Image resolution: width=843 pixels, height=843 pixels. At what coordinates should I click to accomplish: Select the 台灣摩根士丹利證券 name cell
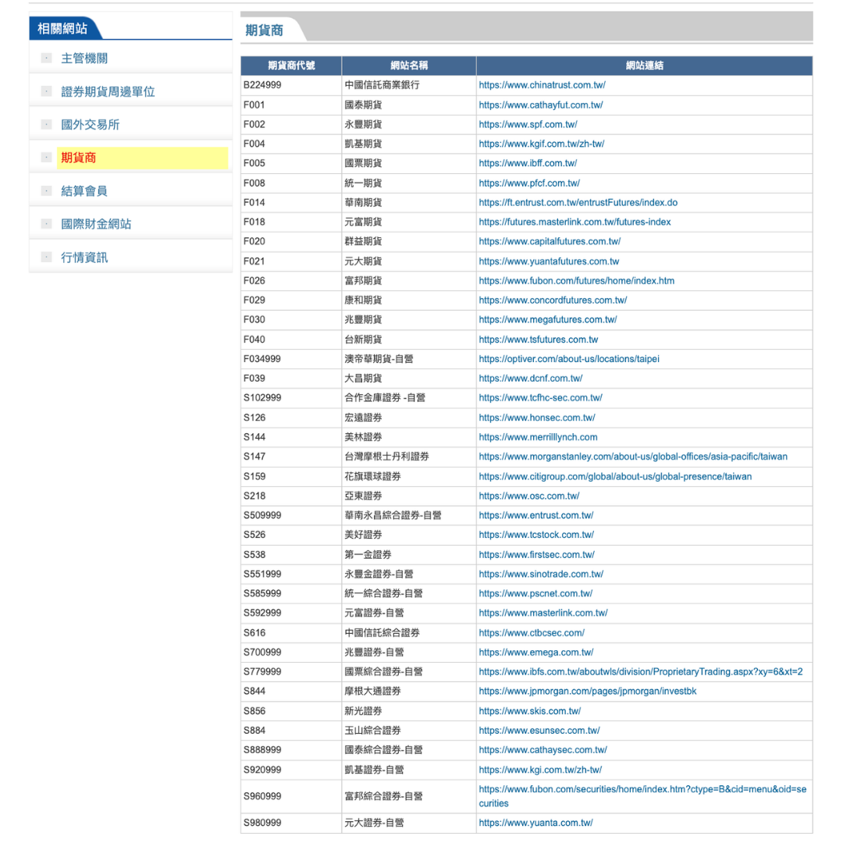point(408,457)
